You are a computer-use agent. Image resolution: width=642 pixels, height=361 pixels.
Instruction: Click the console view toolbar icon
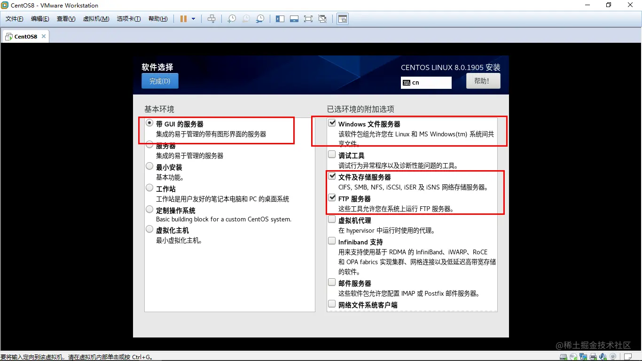(343, 19)
